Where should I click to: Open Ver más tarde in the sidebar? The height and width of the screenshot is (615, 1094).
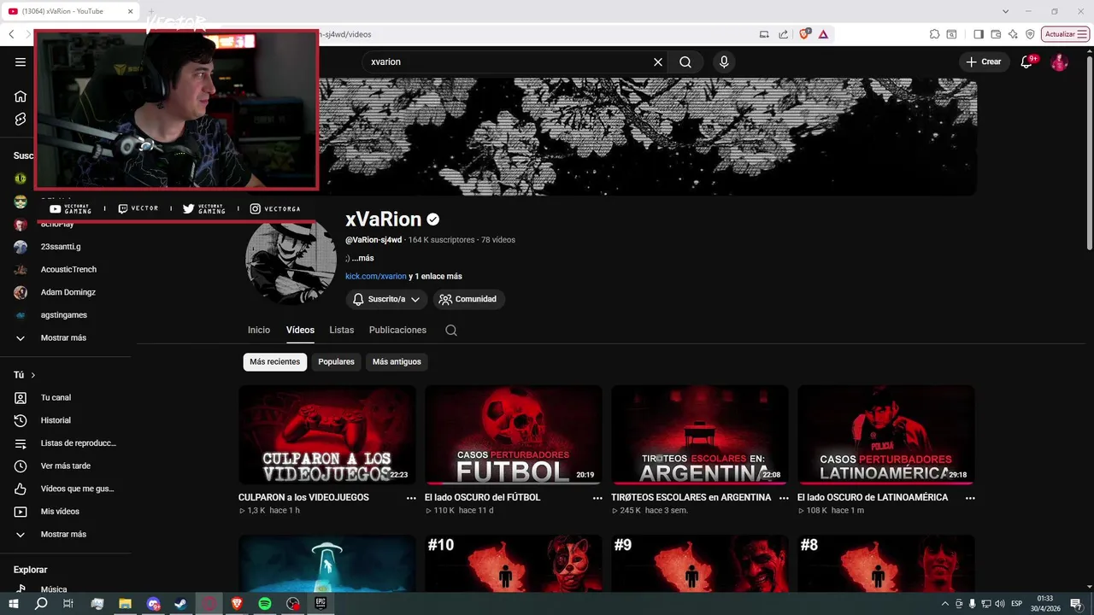(65, 466)
